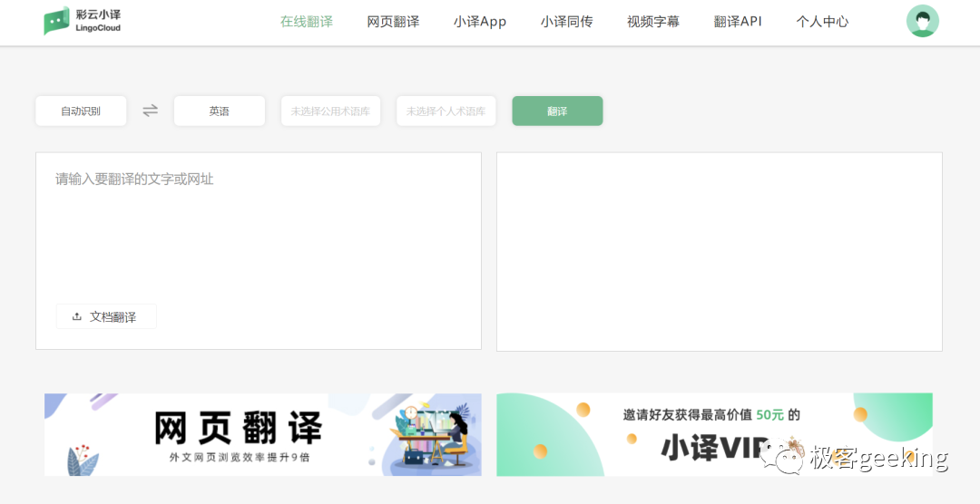Open the 翻译API page
The height and width of the screenshot is (504, 980).
[x=737, y=22]
